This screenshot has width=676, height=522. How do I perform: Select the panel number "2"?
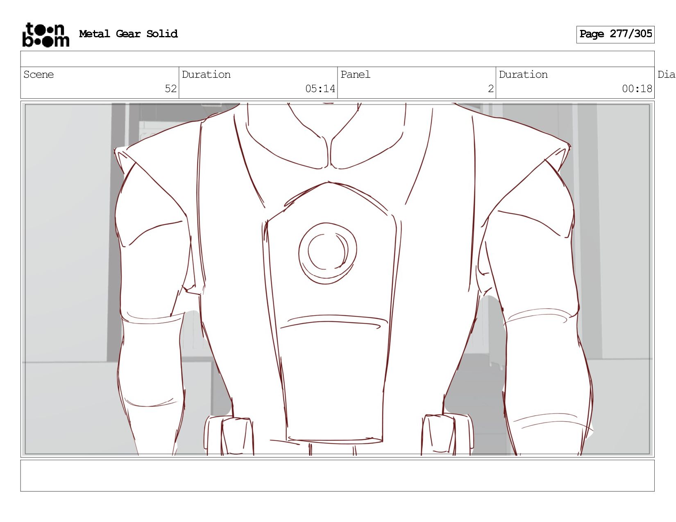click(x=491, y=89)
